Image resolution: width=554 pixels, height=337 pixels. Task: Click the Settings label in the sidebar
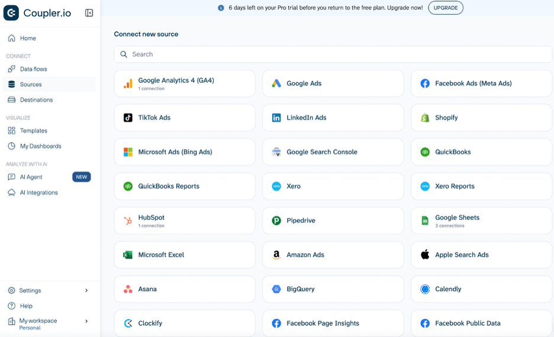tap(30, 290)
